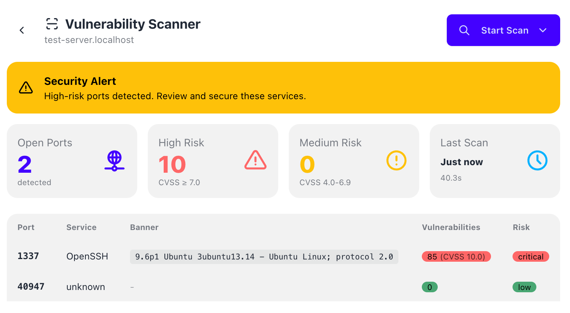Image resolution: width=570 pixels, height=313 pixels.
Task: Go back using the left chevron arrow
Action: click(22, 30)
